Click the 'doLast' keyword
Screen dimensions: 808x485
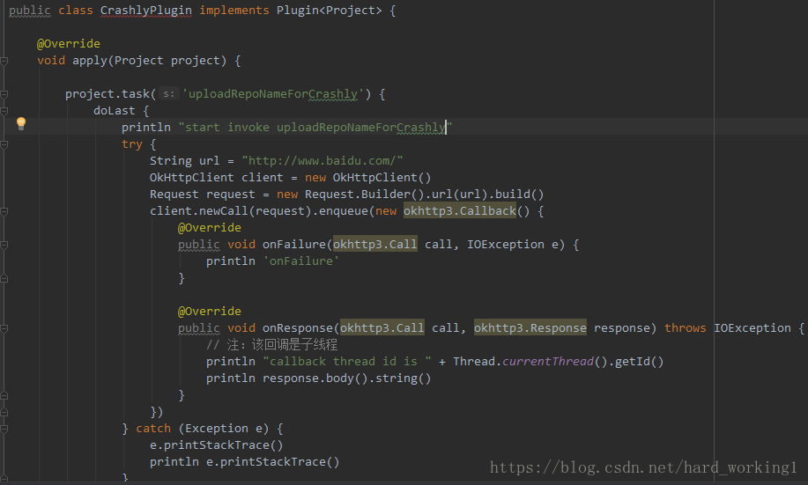115,111
